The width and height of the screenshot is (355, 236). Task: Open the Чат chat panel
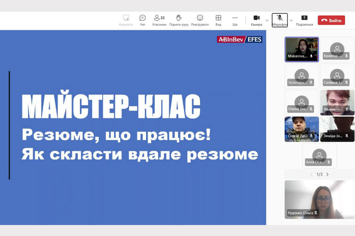pos(142,20)
